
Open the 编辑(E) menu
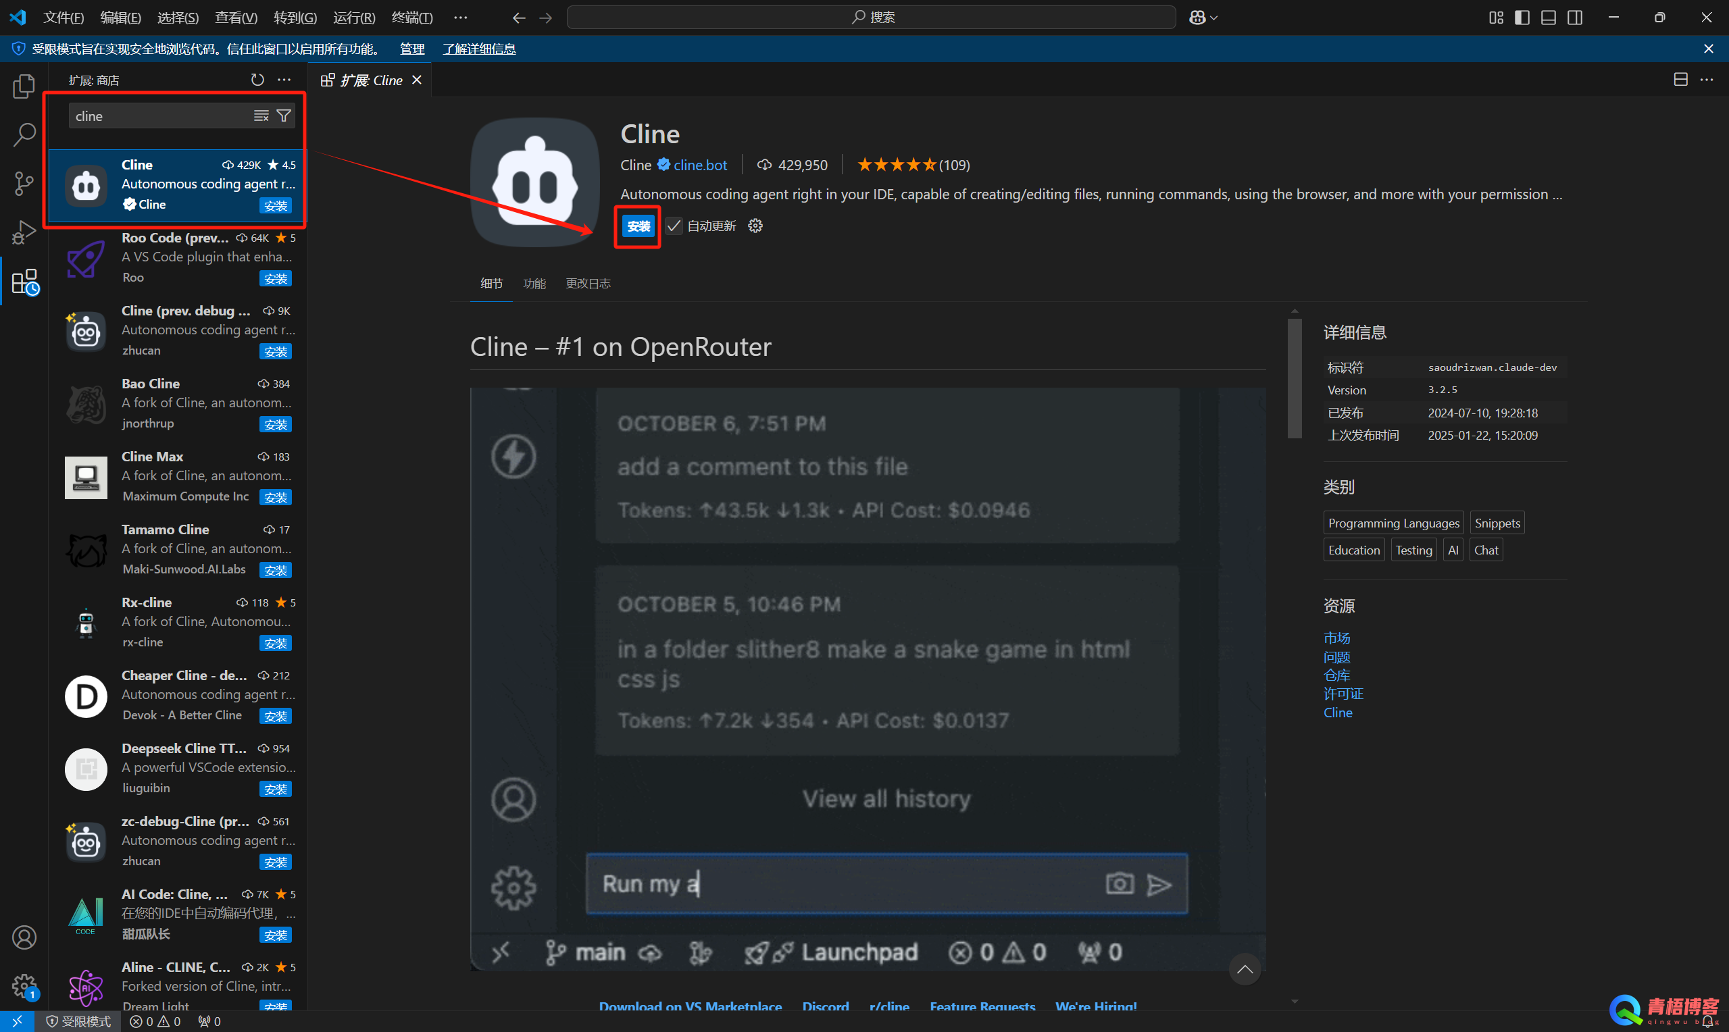(x=120, y=18)
